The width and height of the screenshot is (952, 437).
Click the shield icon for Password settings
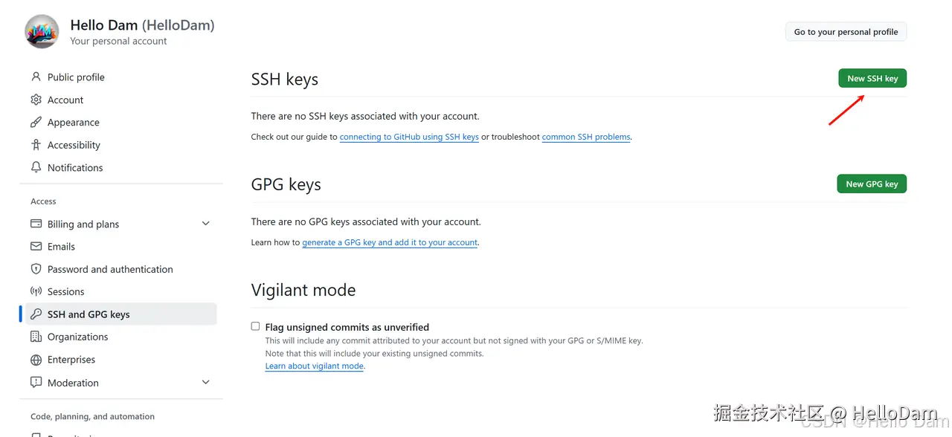36,269
